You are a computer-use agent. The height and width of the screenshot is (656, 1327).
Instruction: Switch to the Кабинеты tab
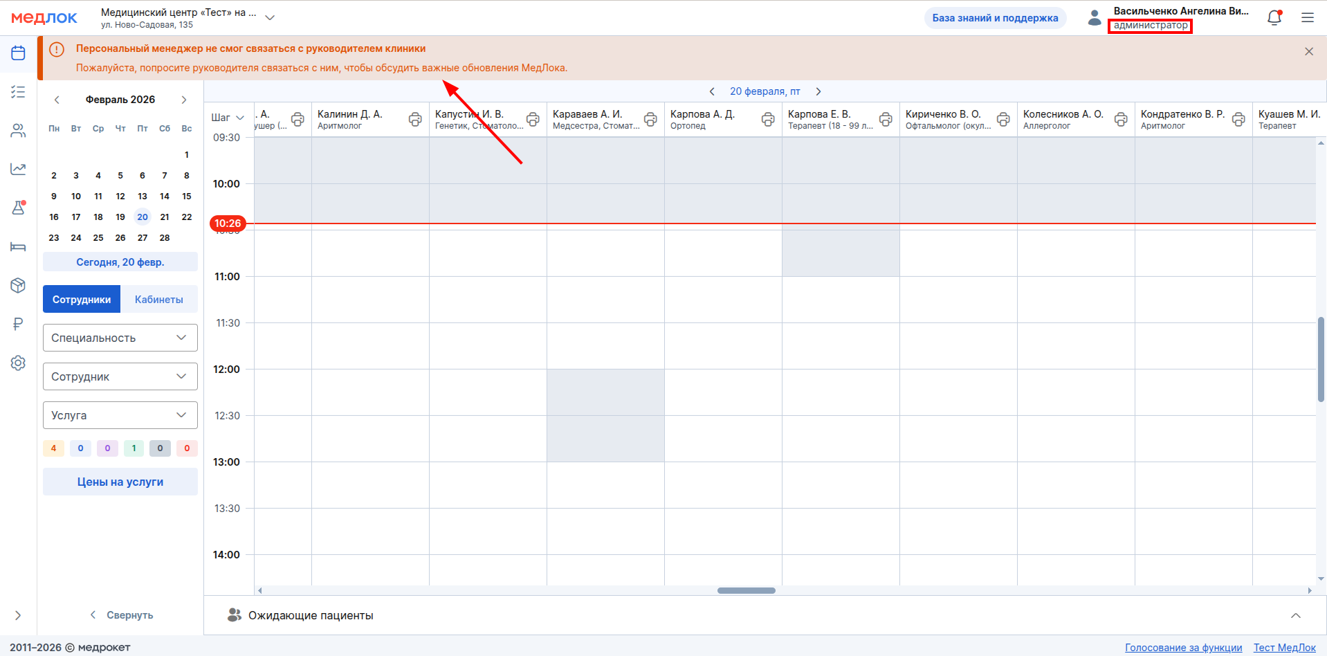point(158,300)
